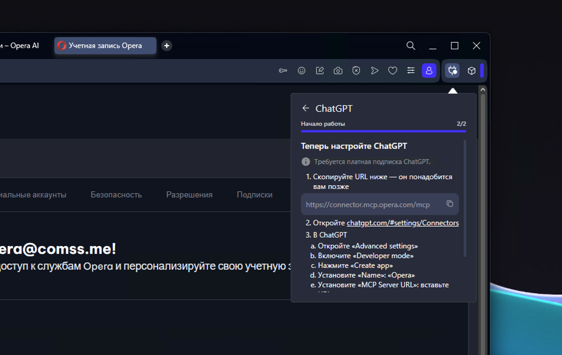Go back from ChatGPT setup panel
Screen dimensions: 562x355
306,108
